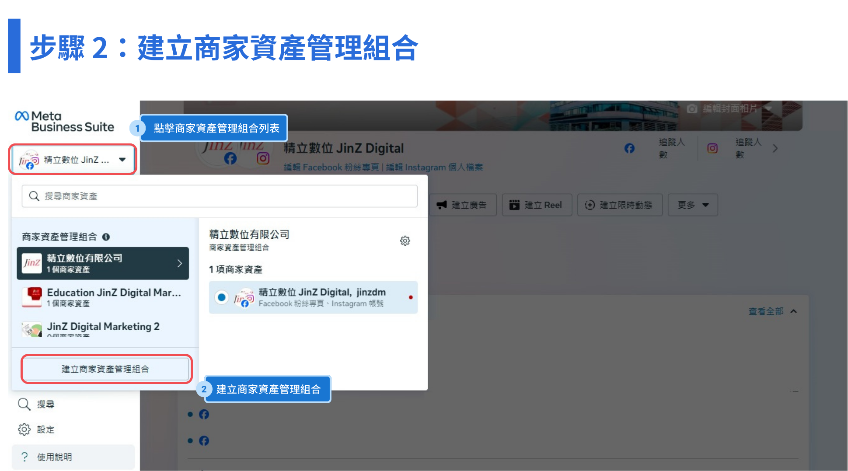Click the 搜尋商家資產 search field
The height and width of the screenshot is (471, 848).
click(x=220, y=196)
